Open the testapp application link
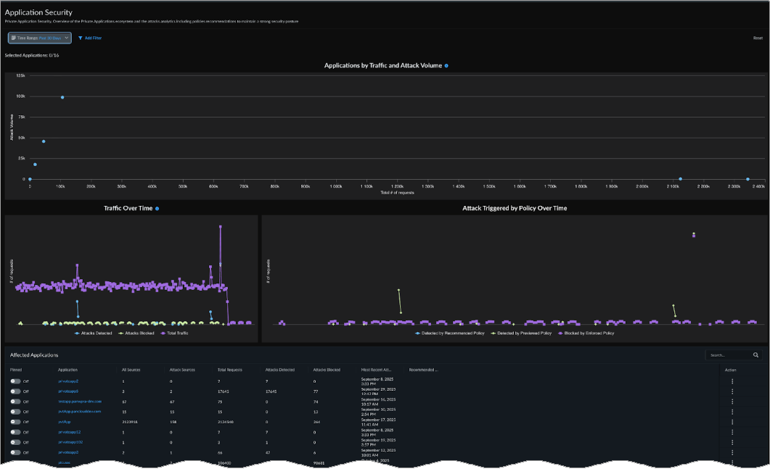The height and width of the screenshot is (469, 770). (80, 401)
